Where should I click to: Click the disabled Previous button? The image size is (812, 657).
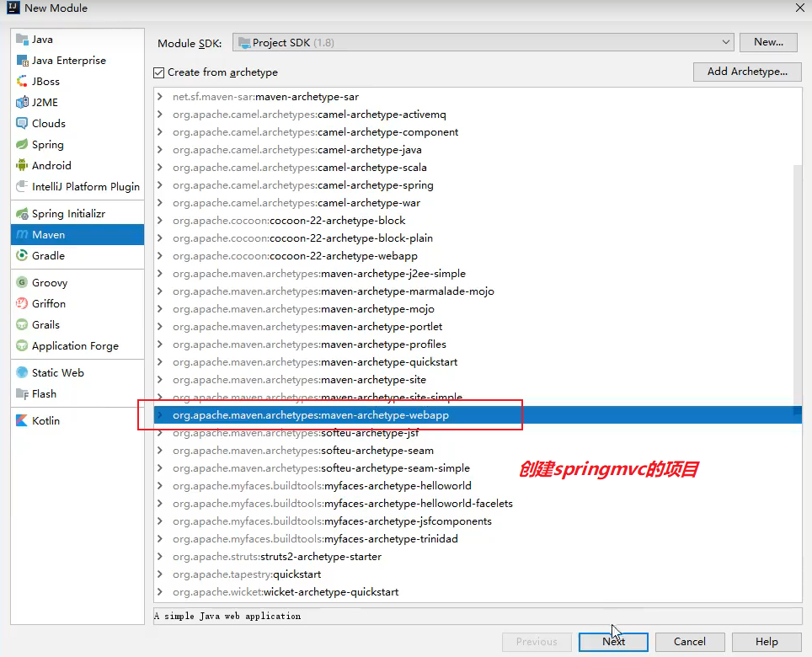[x=537, y=642]
